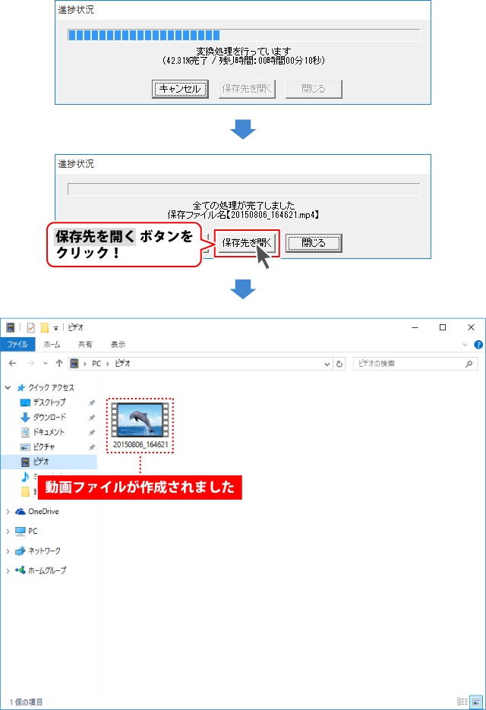Close the ビデオ Explorer window
The image size is (486, 710).
coord(471,327)
